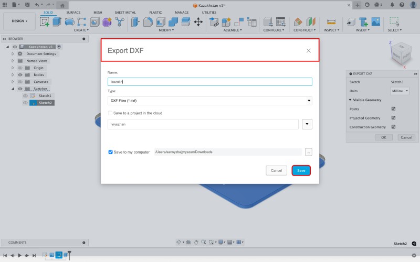Undo the last action
Viewport: 420px width, 262px height.
click(x=37, y=5)
